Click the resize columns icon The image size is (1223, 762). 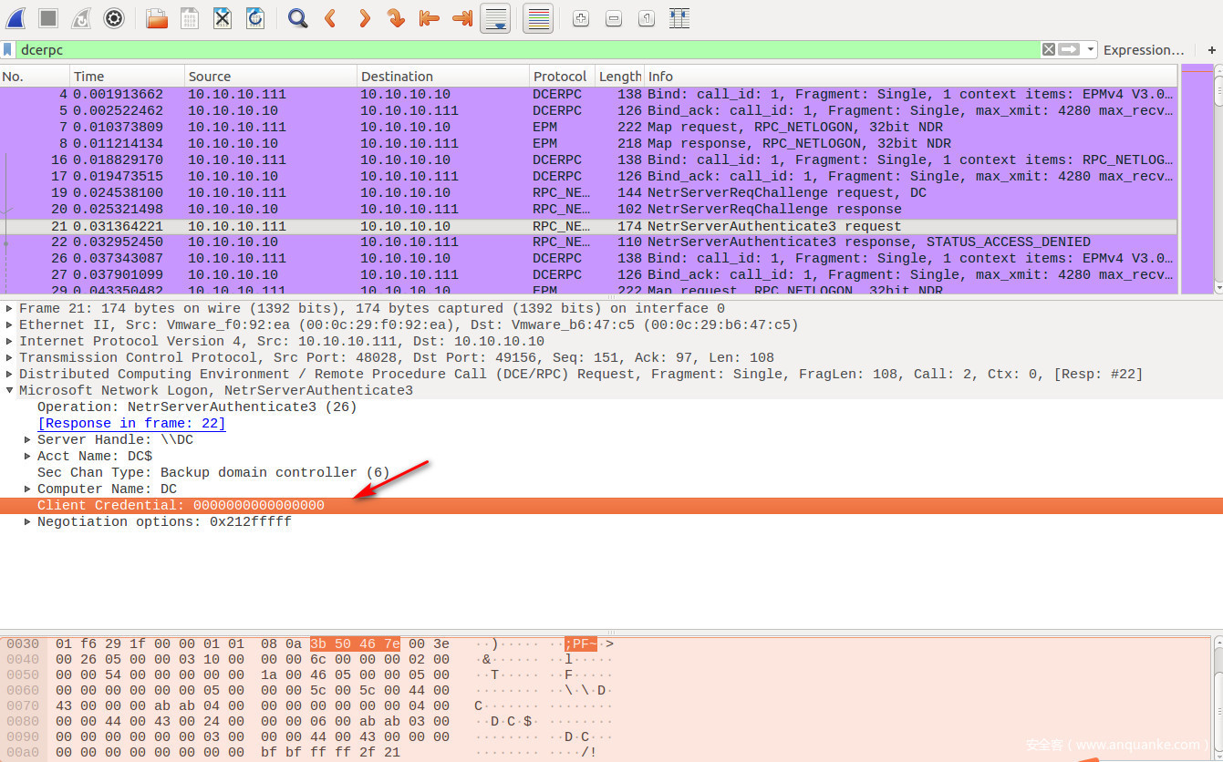679,18
